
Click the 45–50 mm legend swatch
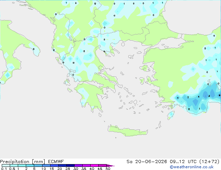(x=102, y=165)
